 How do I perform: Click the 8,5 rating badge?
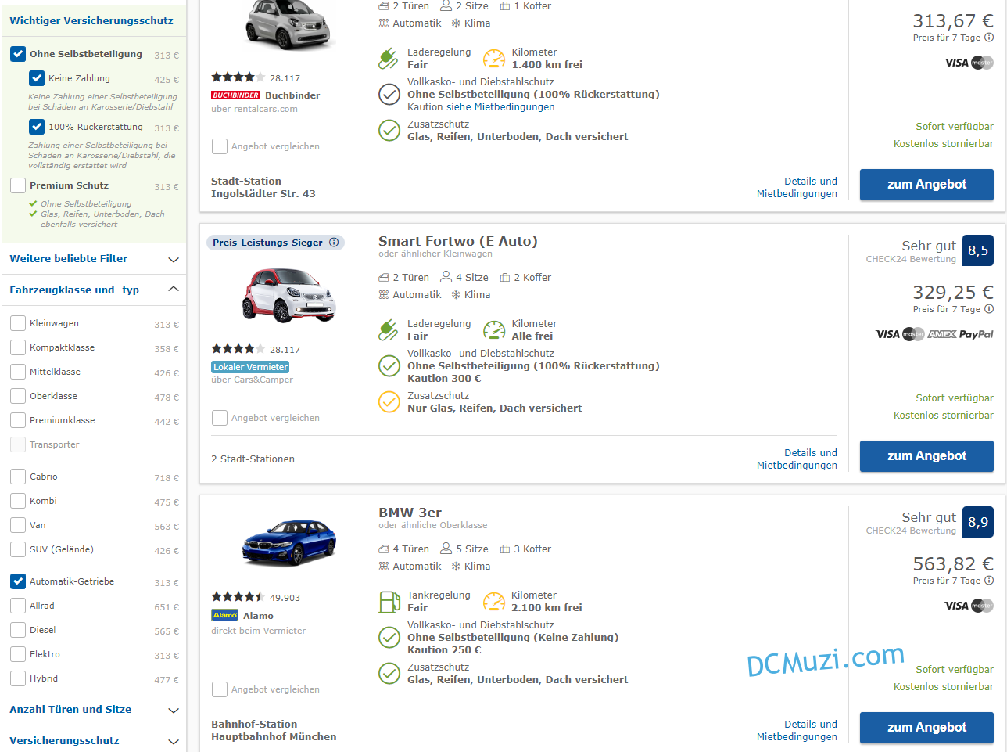point(978,251)
